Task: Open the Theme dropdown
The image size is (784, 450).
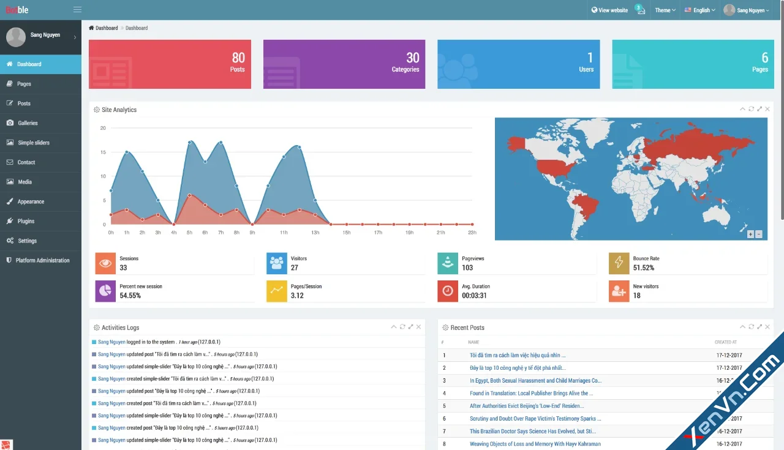Action: 665,10
